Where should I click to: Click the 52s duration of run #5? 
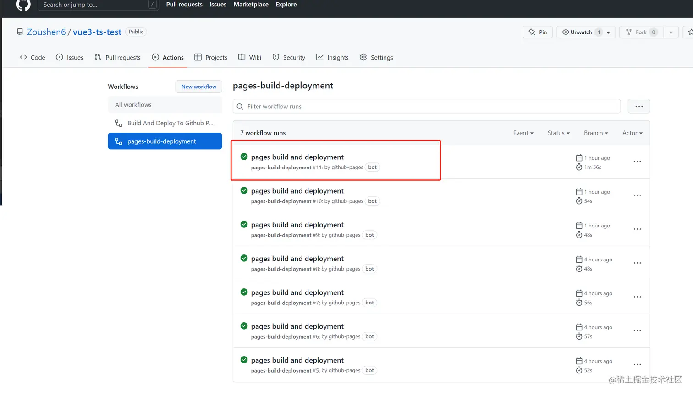coord(588,371)
